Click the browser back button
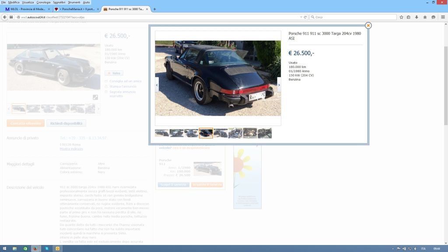The width and height of the screenshot is (448, 252). pyautogui.click(x=4, y=17)
